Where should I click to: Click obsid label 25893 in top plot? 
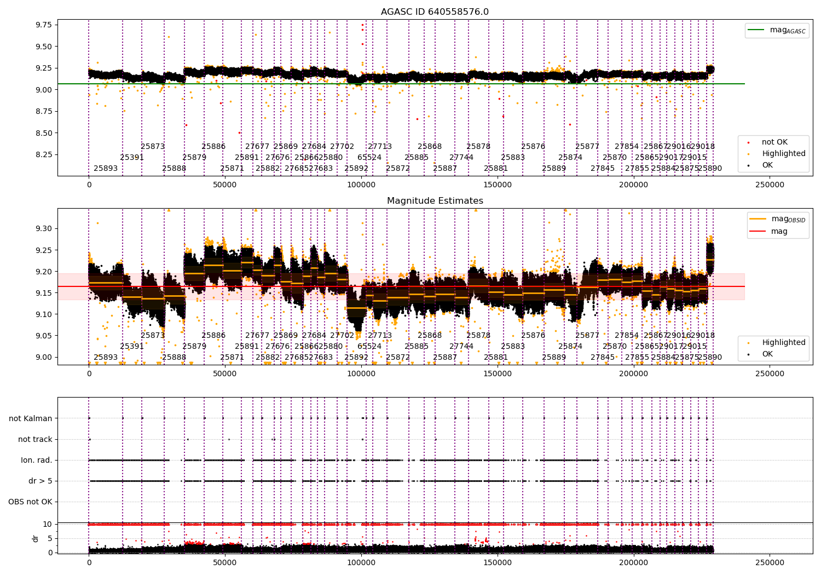(x=106, y=168)
